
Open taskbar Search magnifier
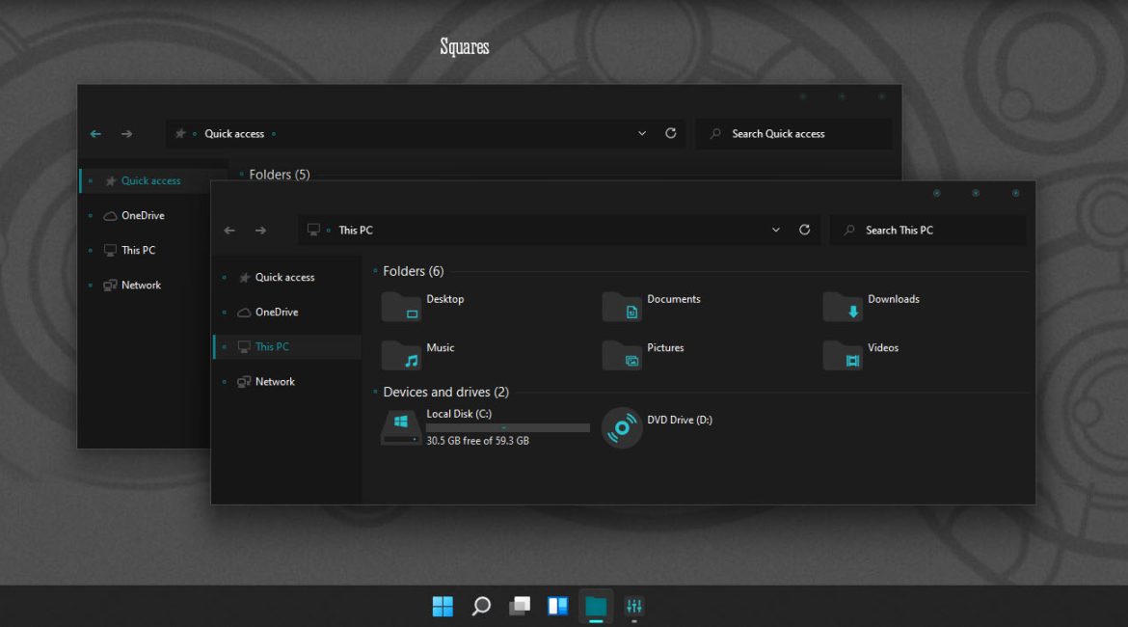pos(481,606)
